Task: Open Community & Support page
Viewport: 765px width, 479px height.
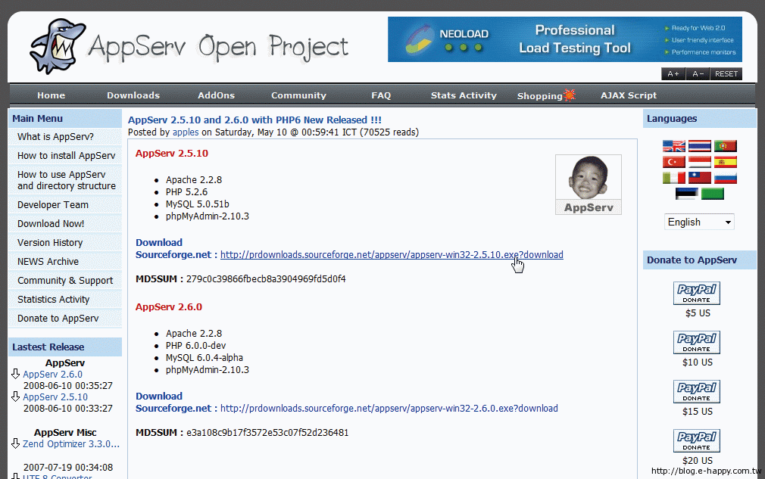Action: click(65, 281)
